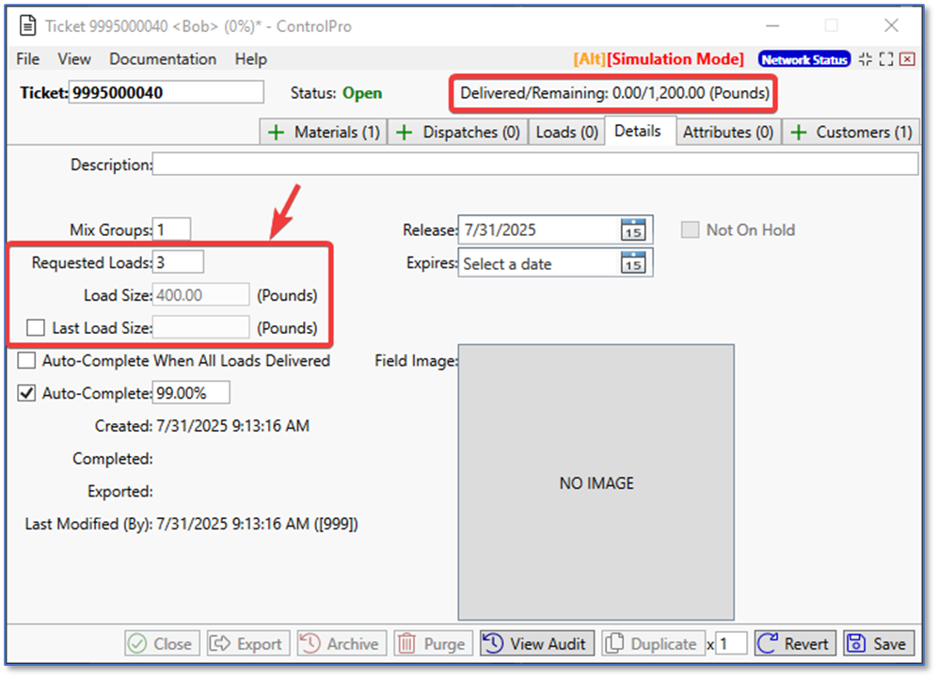The height and width of the screenshot is (678, 937).
Task: Click the green plus icon on the Materials tab
Action: coord(276,133)
